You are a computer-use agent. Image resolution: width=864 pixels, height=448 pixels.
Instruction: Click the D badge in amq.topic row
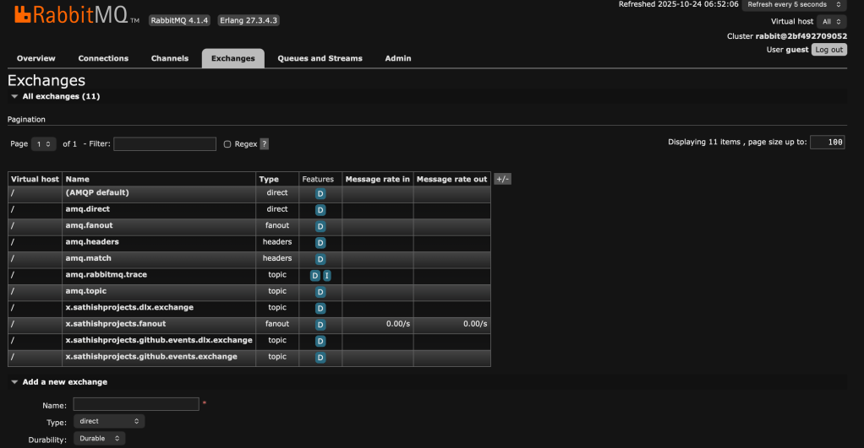320,292
